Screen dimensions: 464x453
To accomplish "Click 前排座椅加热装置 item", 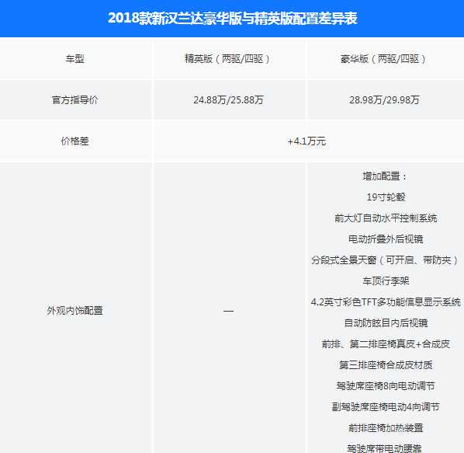I will (386, 428).
